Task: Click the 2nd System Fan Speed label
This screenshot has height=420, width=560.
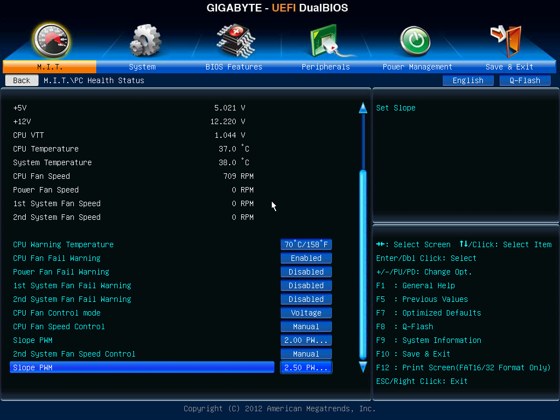Action: 57,217
